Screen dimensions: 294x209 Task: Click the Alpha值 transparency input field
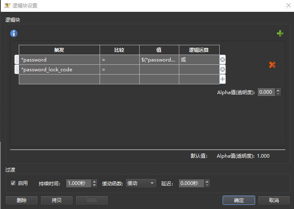[266, 92]
